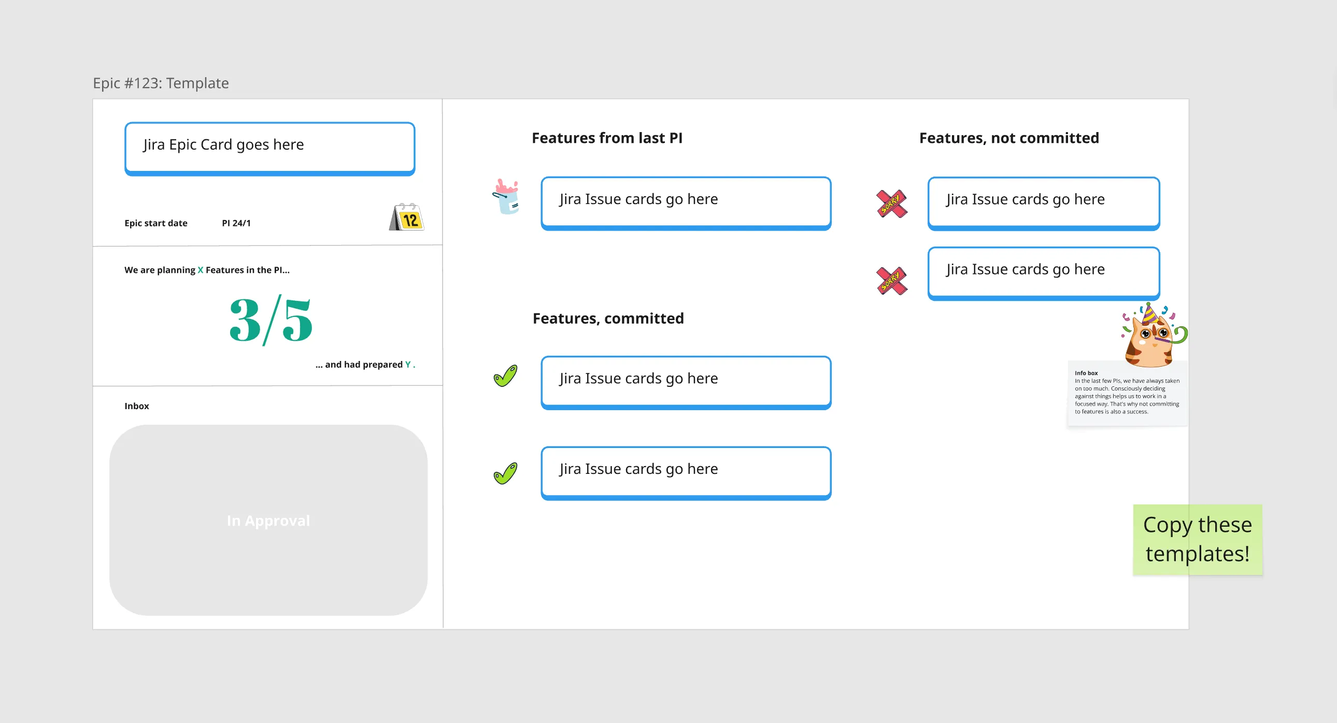
Task: Select the first not-committed Jira Issue card
Action: pos(1043,203)
